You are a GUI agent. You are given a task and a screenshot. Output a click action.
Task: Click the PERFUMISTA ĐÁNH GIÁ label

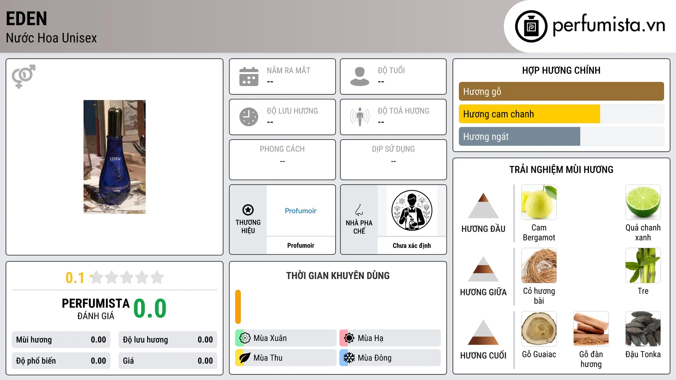(96, 309)
